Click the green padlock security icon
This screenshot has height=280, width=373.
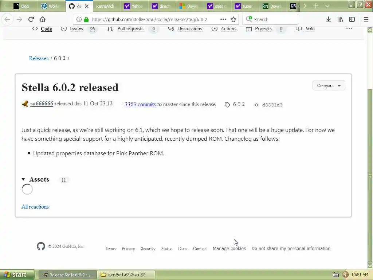86,19
